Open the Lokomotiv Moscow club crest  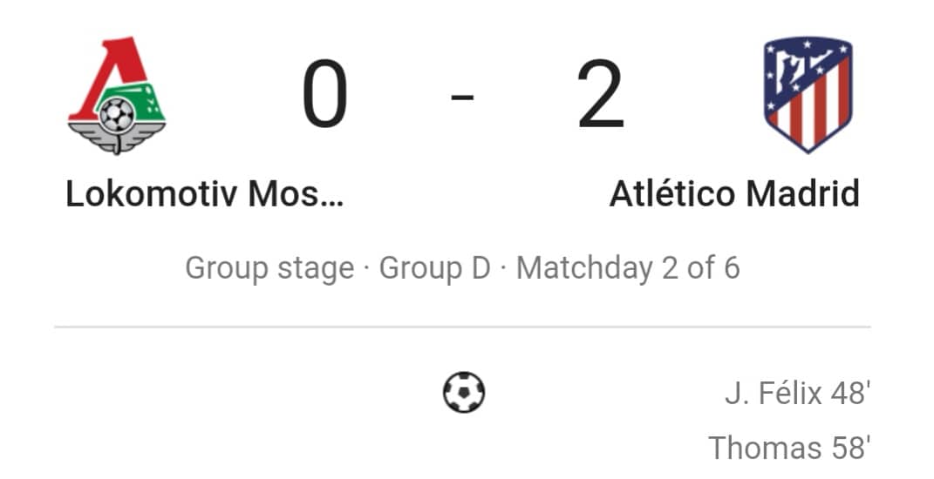(117, 95)
